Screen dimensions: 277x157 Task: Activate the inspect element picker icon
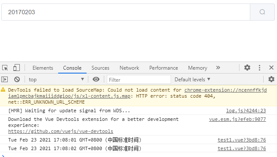coord(5,68)
